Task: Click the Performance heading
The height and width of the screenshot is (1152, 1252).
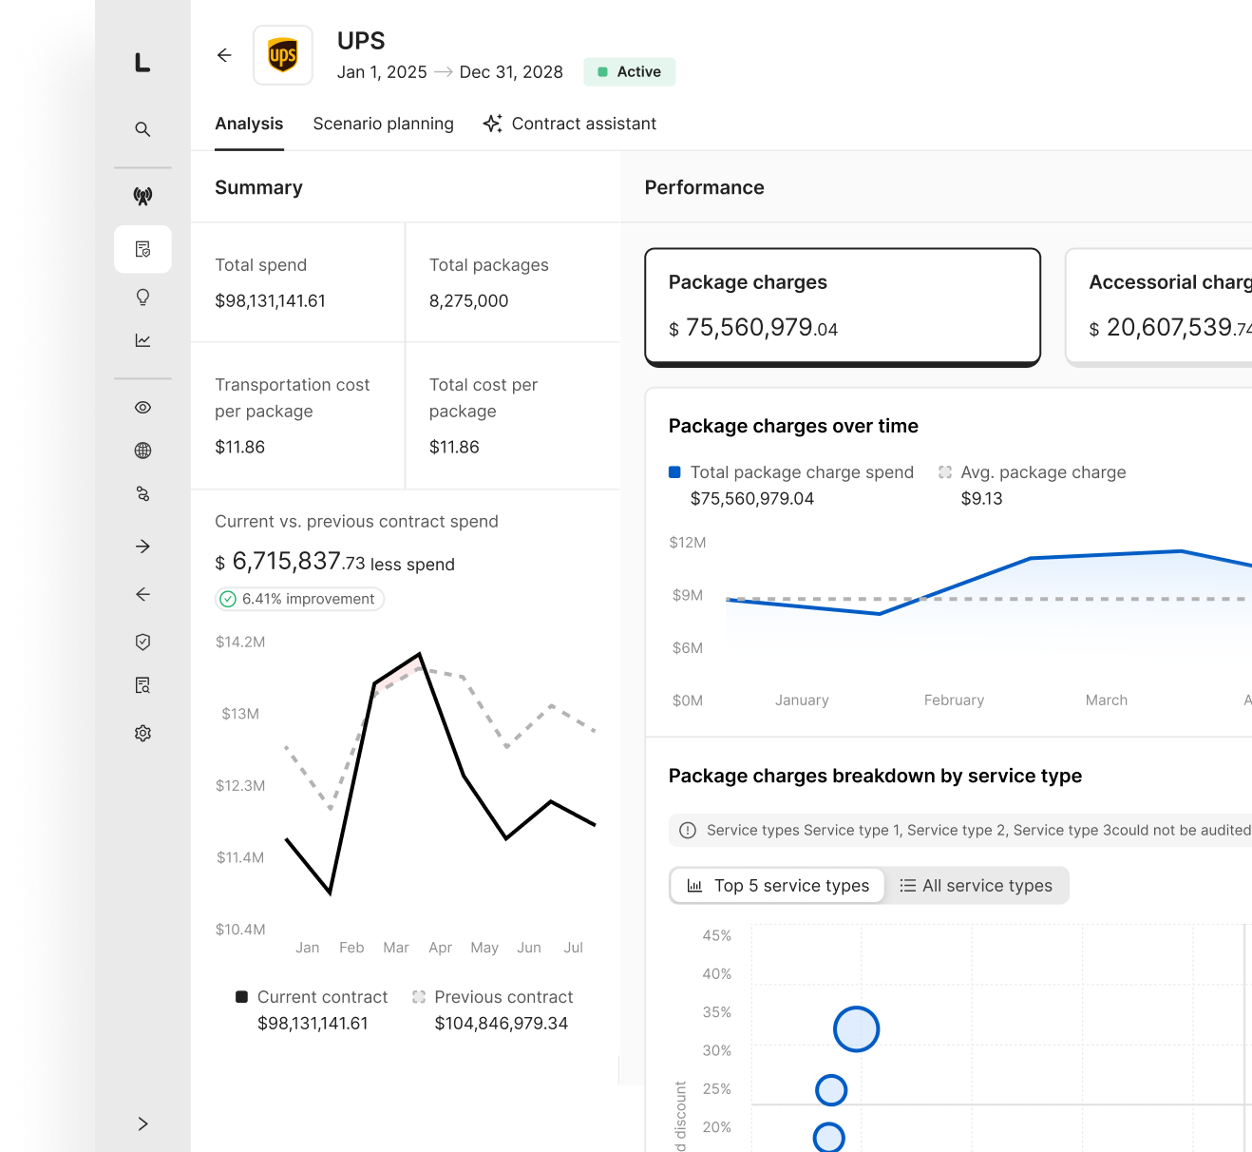Action: pos(704,187)
